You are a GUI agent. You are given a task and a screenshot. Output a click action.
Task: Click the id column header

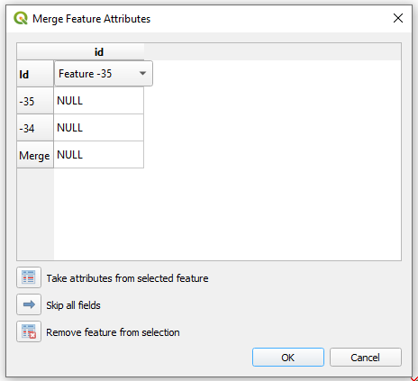[99, 51]
